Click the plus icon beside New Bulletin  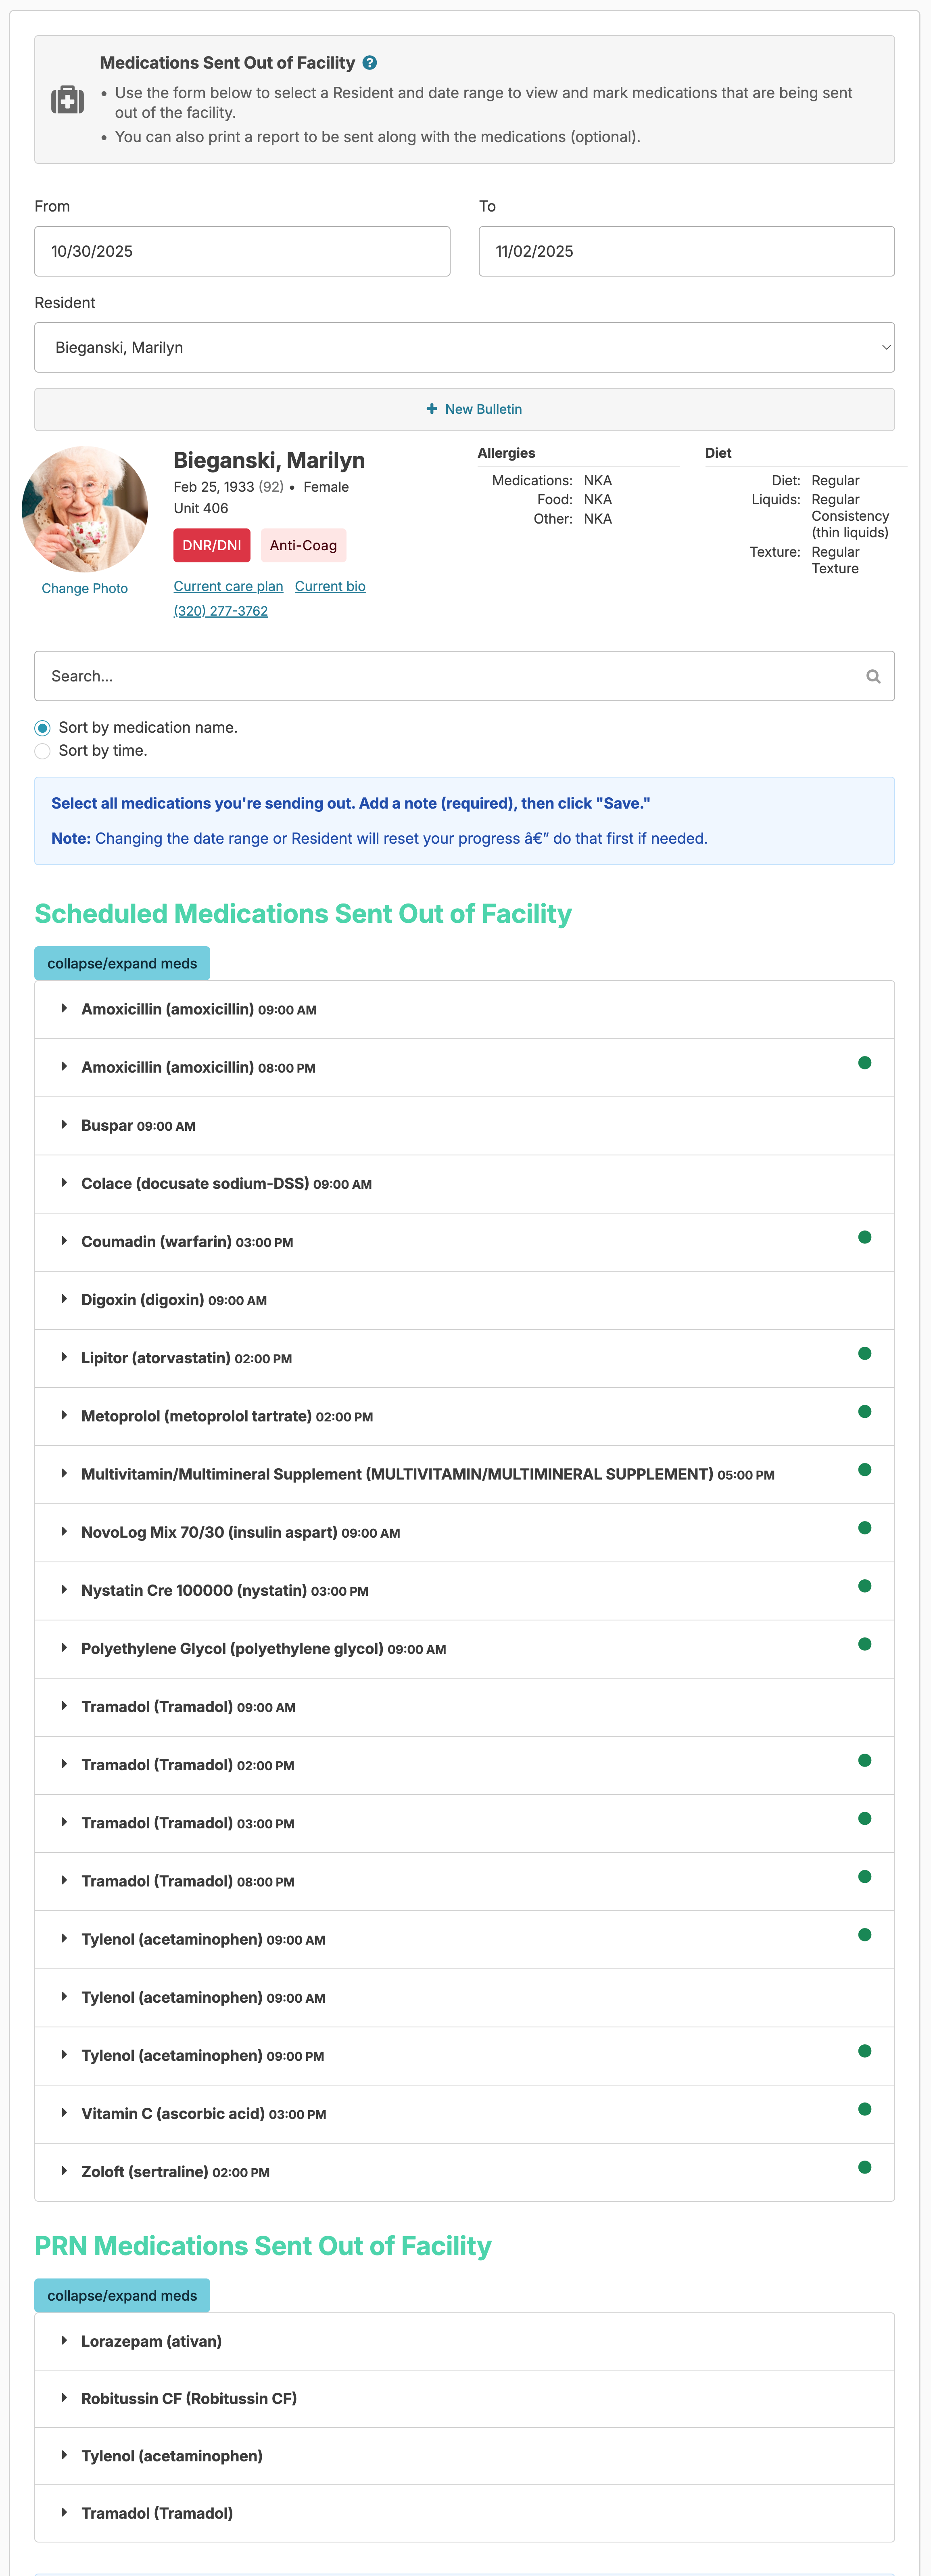pyautogui.click(x=432, y=409)
